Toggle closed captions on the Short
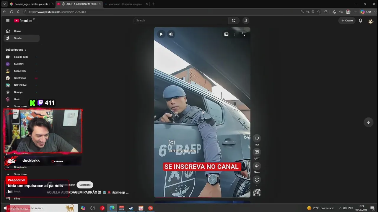378x212 pixels. click(x=226, y=34)
